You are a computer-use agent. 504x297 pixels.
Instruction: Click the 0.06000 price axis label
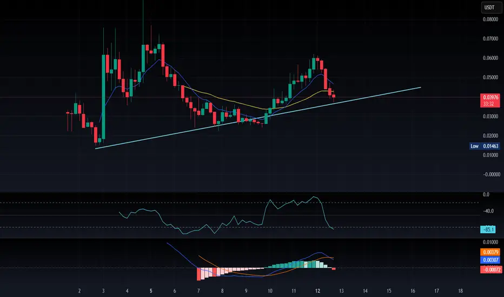490,58
